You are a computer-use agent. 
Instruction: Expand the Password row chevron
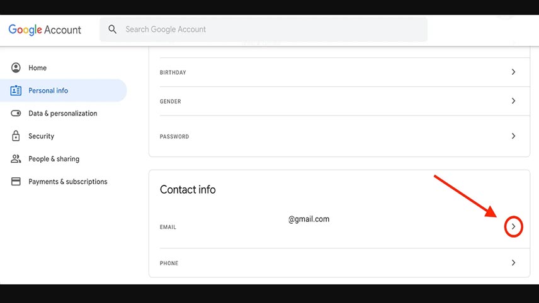pyautogui.click(x=513, y=136)
